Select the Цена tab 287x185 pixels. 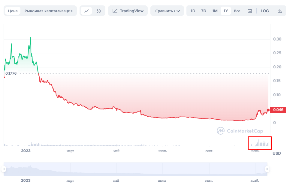point(13,11)
